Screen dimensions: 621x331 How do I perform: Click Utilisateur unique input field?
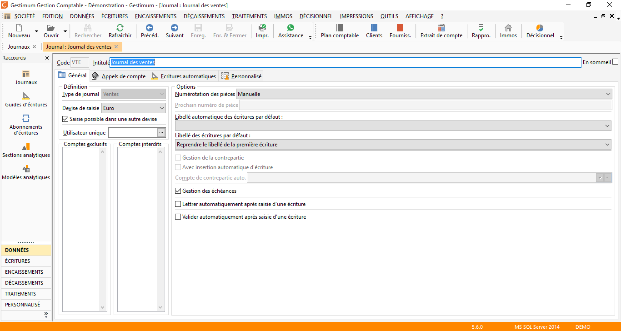click(133, 133)
